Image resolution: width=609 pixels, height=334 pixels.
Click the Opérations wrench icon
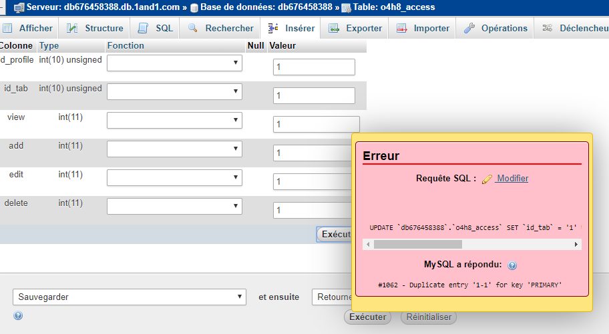point(469,28)
